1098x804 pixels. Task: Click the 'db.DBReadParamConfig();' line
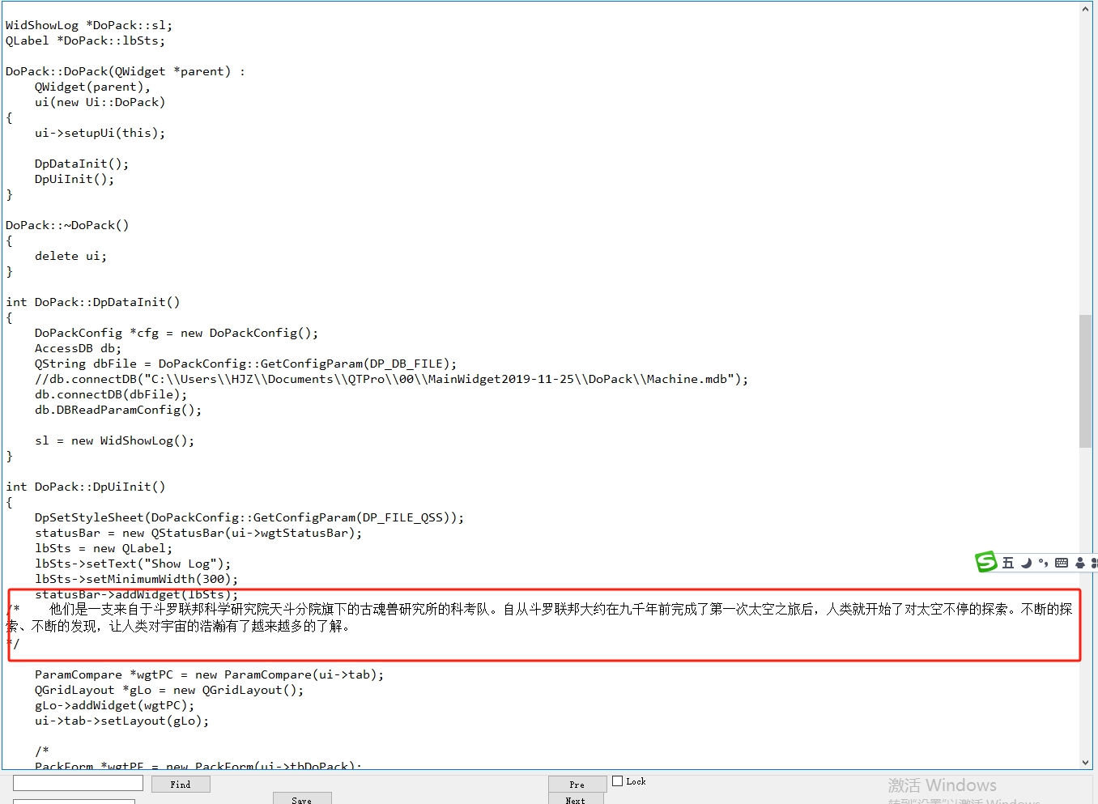pyautogui.click(x=118, y=410)
